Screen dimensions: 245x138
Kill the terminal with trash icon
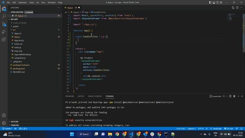point(234,96)
